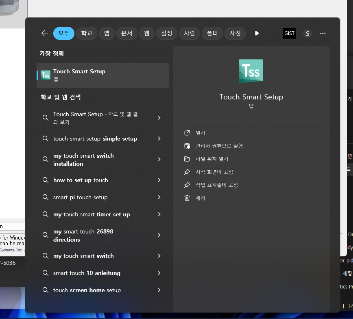Switch to the 폴더 filter tab

(212, 33)
